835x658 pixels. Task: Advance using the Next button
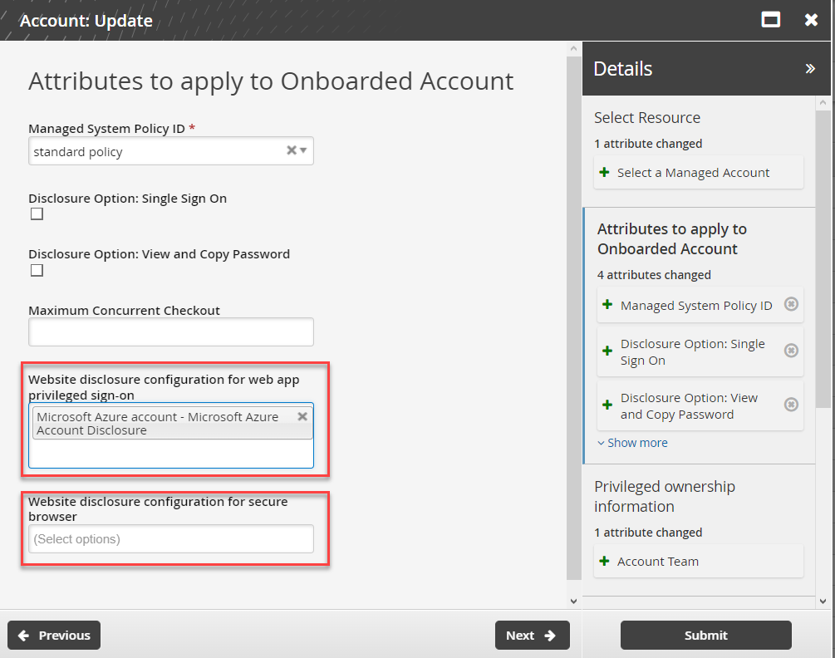pyautogui.click(x=532, y=635)
